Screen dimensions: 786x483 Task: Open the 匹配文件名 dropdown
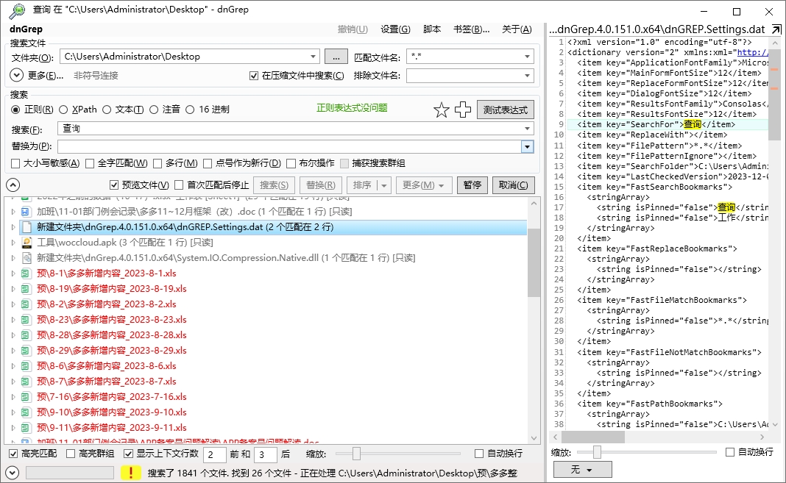coord(526,56)
